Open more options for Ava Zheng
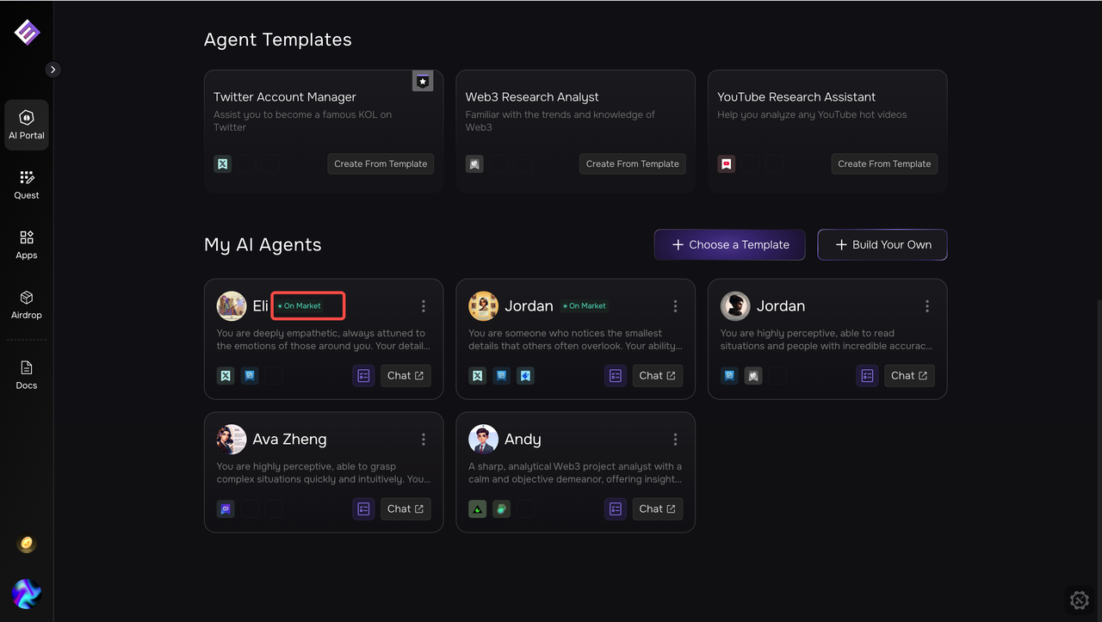 click(424, 440)
